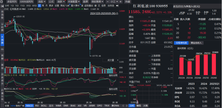
Task: Open 画线 in the chart toolbar
Action: 63,6
